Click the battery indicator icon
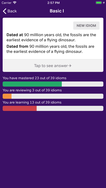Image resolution: width=106 pixels, height=188 pixels. tap(99, 3)
